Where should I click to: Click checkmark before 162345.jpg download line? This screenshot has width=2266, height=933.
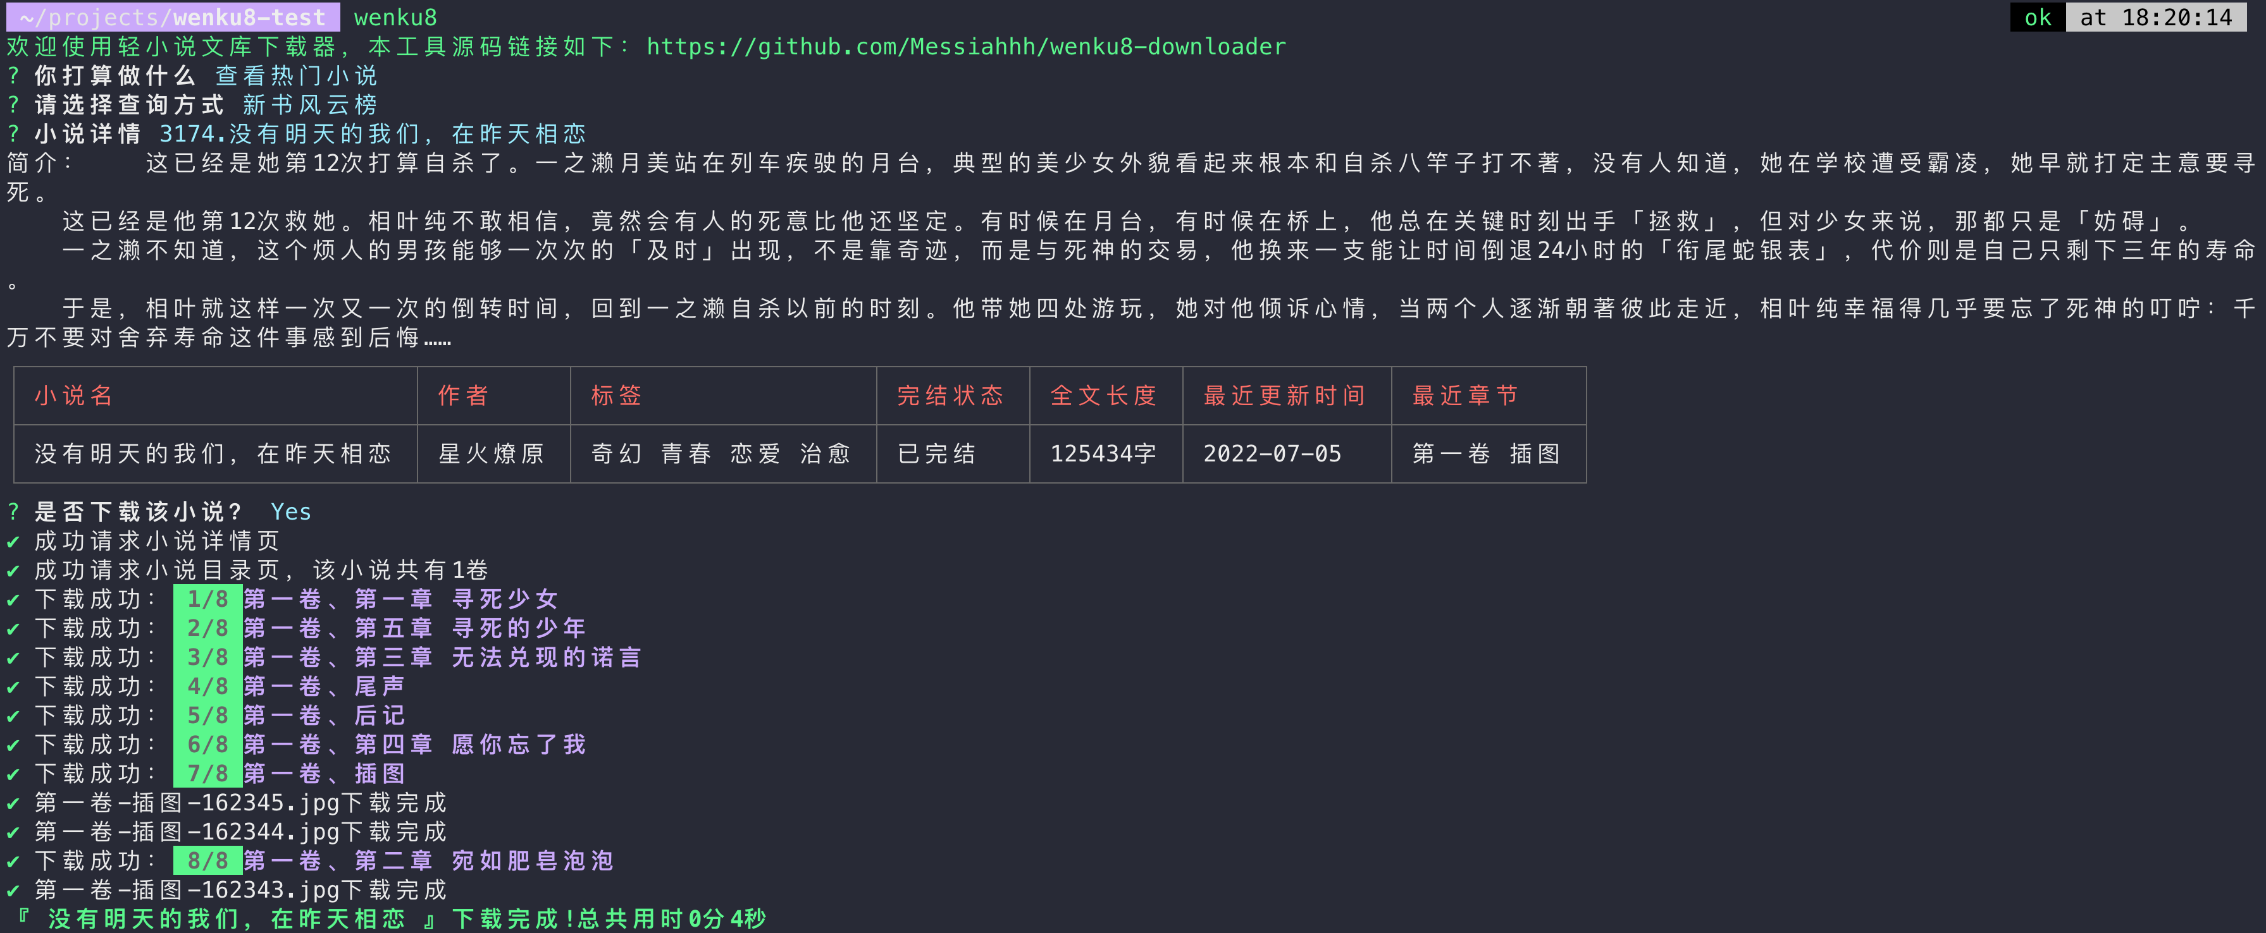pos(13,803)
